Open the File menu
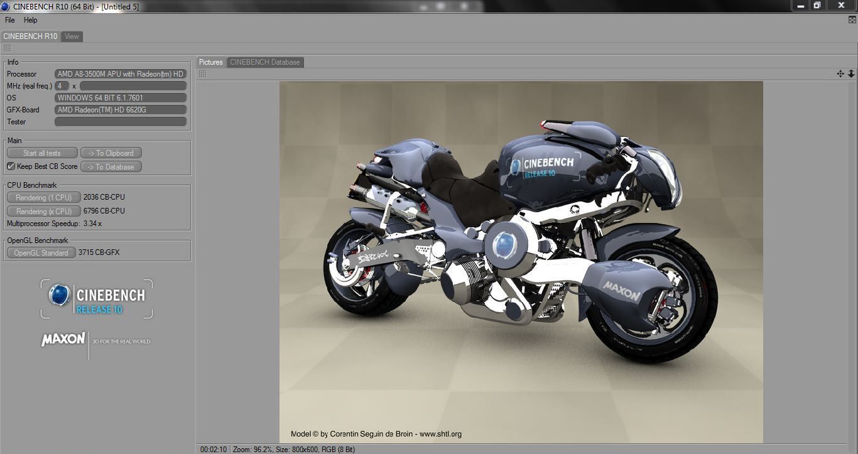This screenshot has height=454, width=858. (9, 20)
